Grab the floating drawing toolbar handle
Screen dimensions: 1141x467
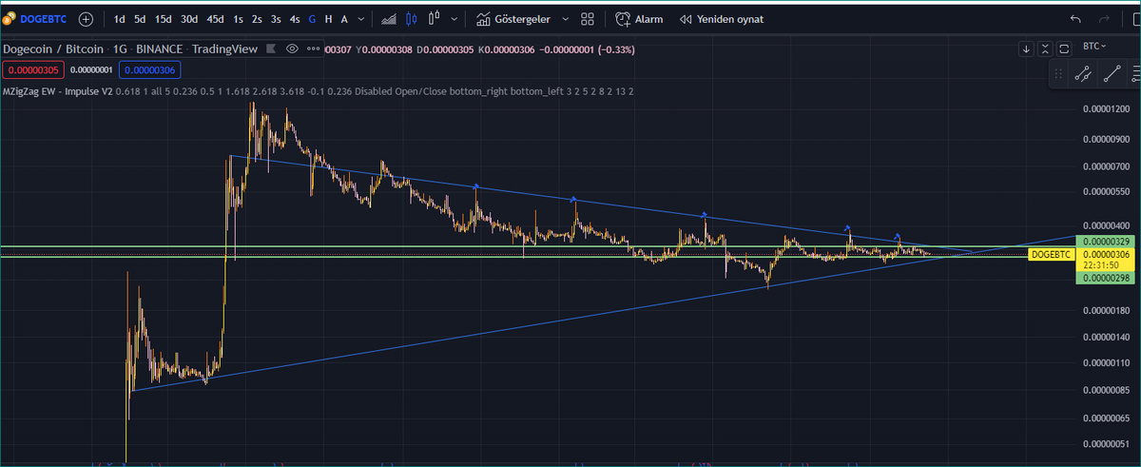(1057, 72)
